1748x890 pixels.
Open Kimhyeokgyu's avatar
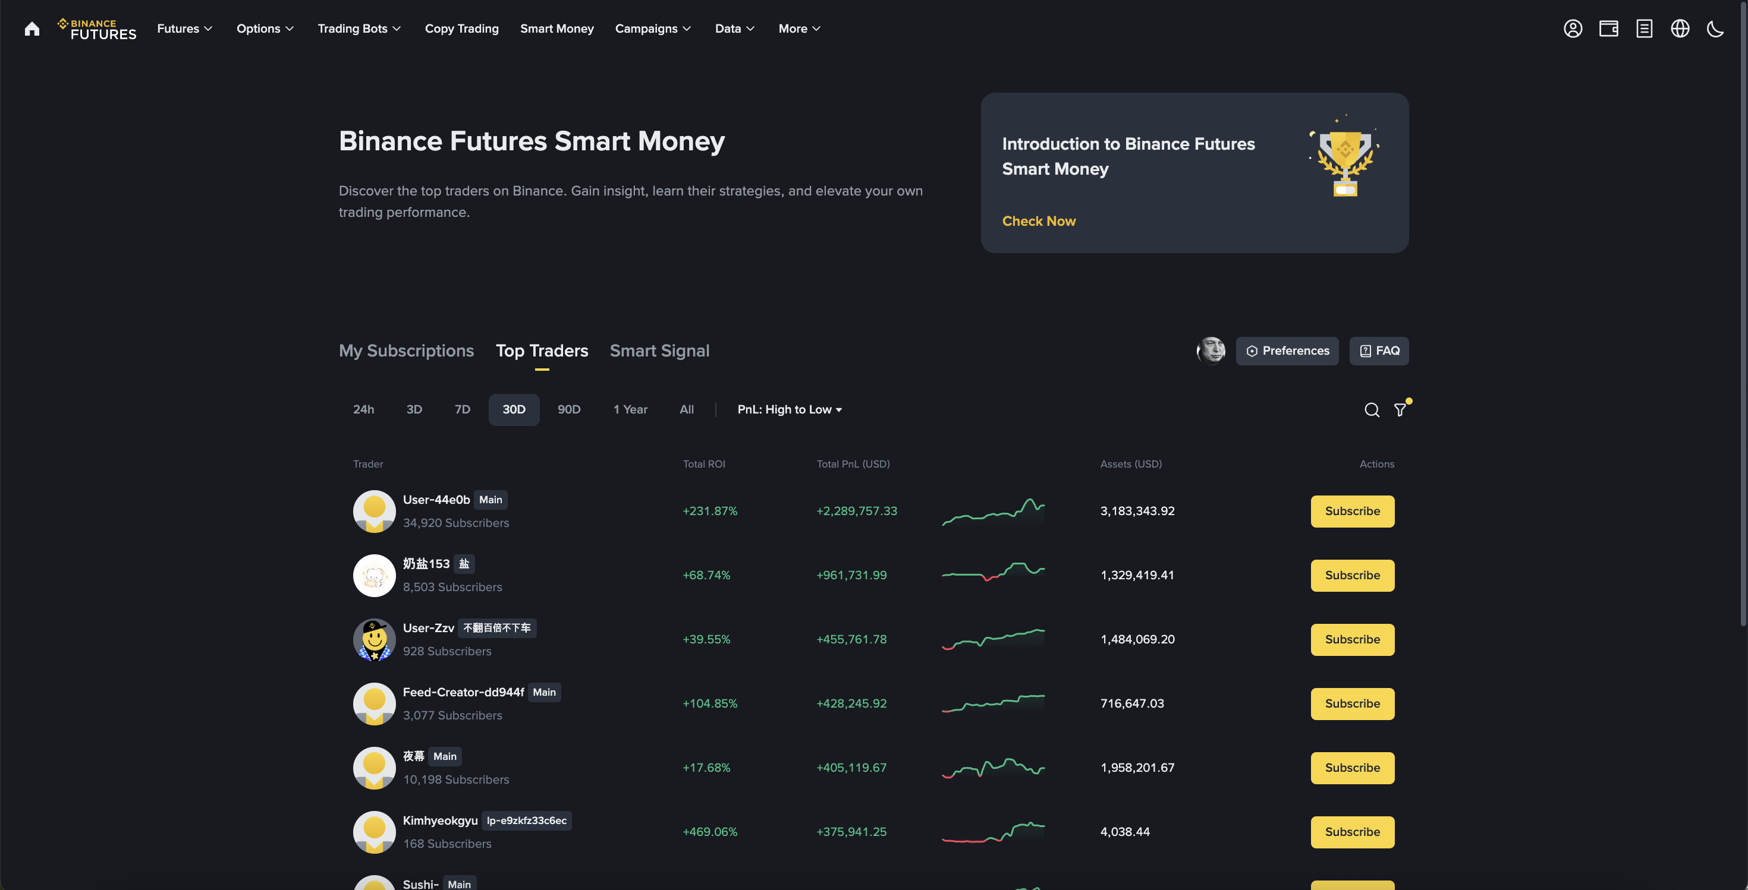(x=374, y=832)
